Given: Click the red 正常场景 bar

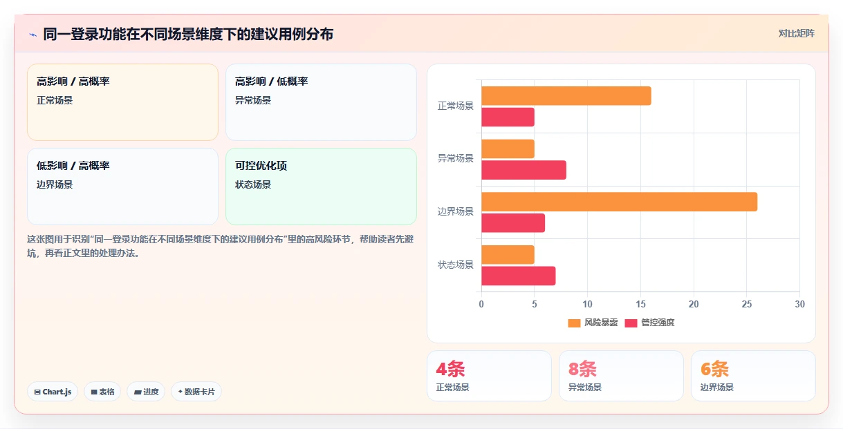Looking at the screenshot, I should coord(508,117).
